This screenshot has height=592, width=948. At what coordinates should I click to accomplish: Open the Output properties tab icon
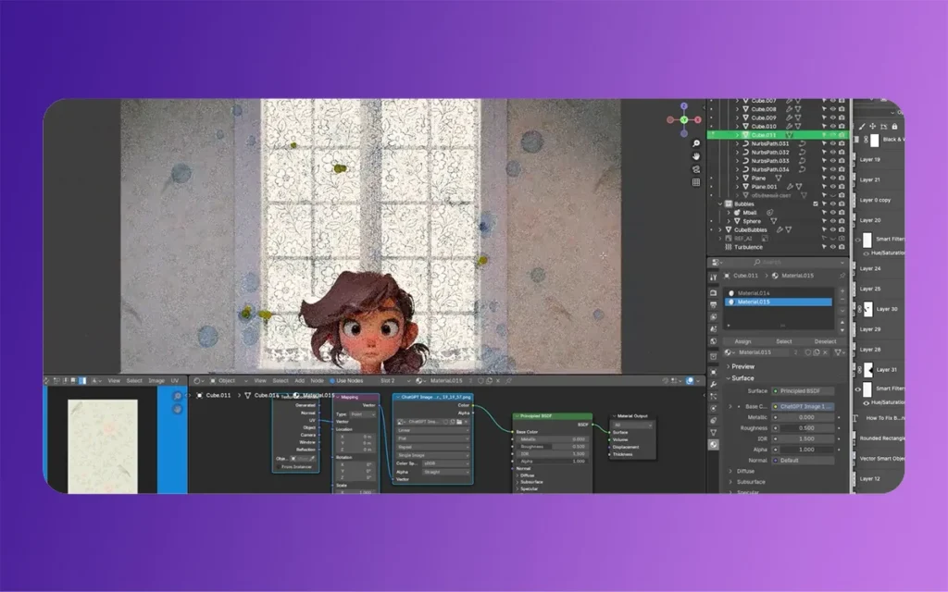(714, 305)
